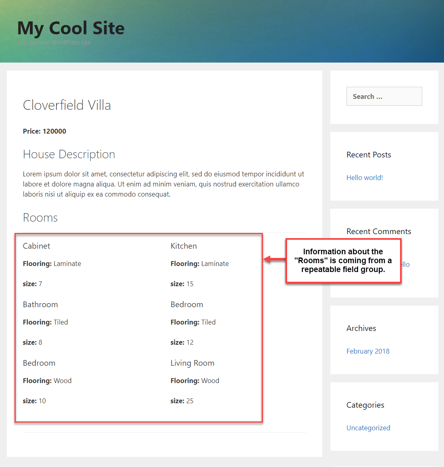Open the February 2018 archive

(367, 351)
